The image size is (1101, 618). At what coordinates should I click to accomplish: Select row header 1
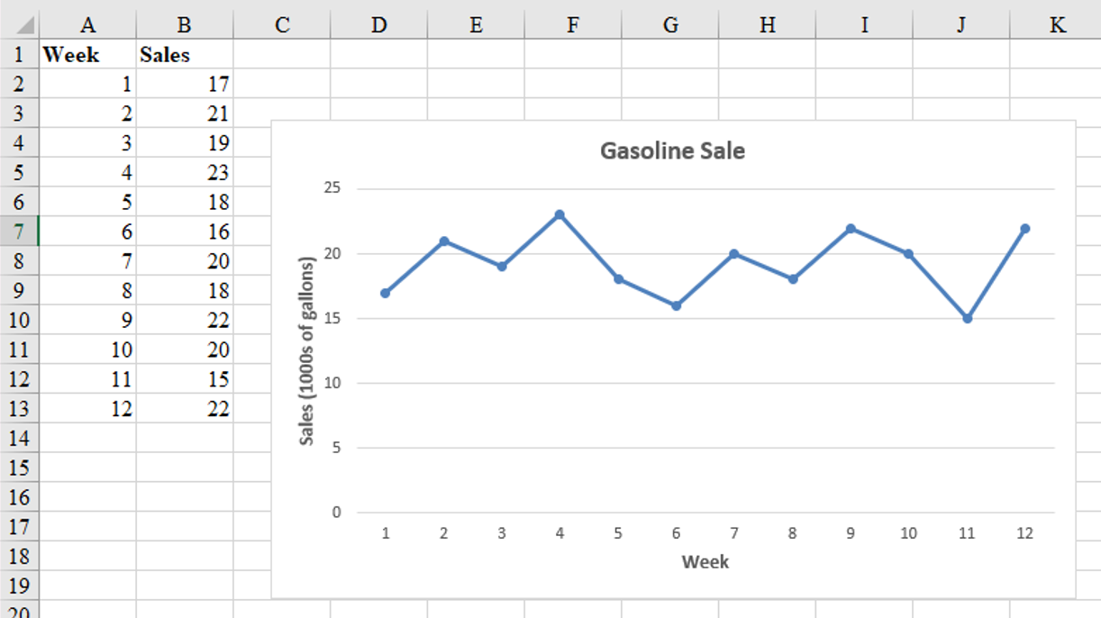coord(20,55)
